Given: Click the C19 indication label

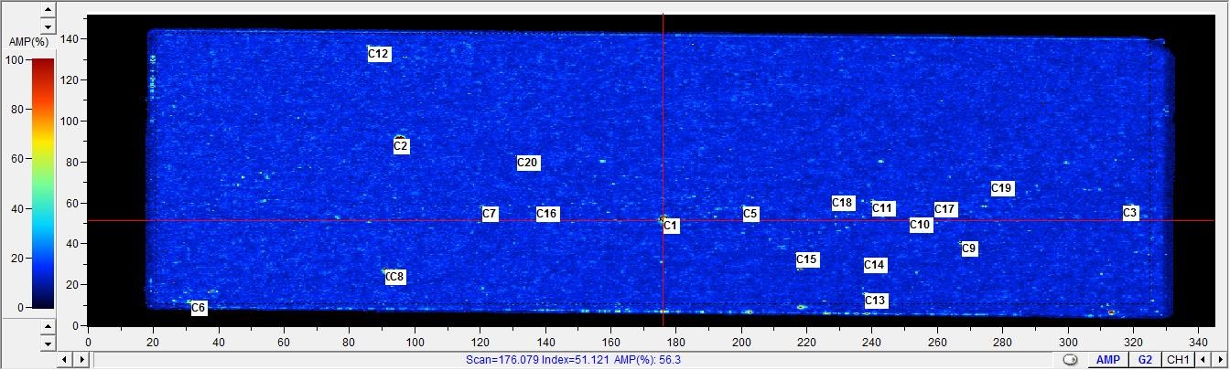Looking at the screenshot, I should [1001, 188].
